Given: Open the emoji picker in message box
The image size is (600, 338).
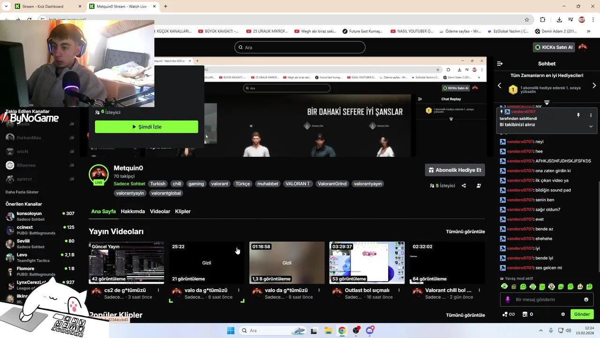Looking at the screenshot, I should 586,300.
